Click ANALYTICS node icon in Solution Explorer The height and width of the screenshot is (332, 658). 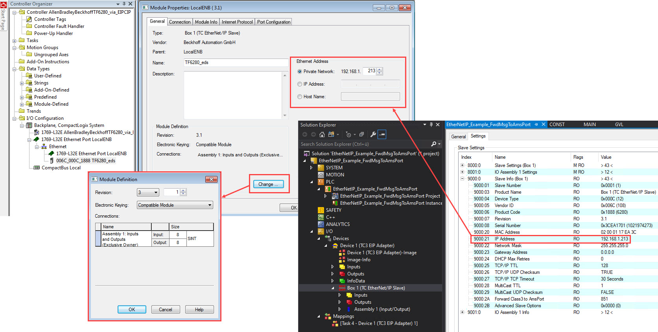321,224
